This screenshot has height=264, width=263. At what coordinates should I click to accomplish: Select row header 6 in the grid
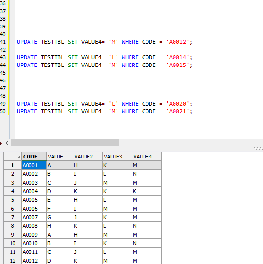[x=13, y=209]
